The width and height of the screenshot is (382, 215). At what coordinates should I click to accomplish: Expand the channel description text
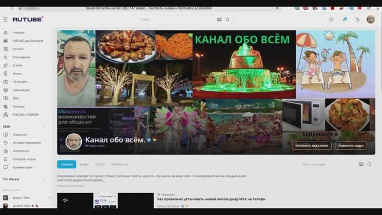pos(71,186)
